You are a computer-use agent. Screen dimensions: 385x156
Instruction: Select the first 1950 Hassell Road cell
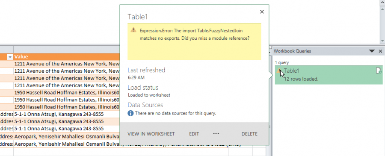point(67,93)
